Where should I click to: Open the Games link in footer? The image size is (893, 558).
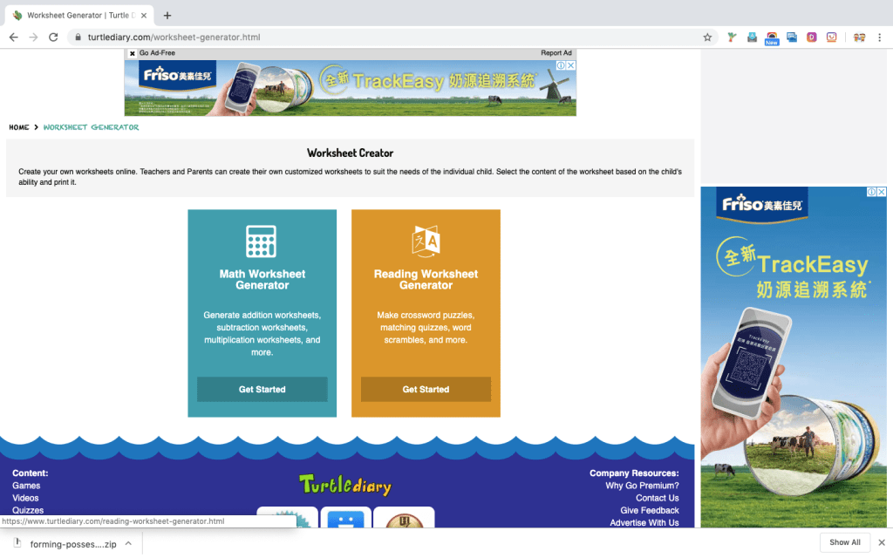point(26,486)
